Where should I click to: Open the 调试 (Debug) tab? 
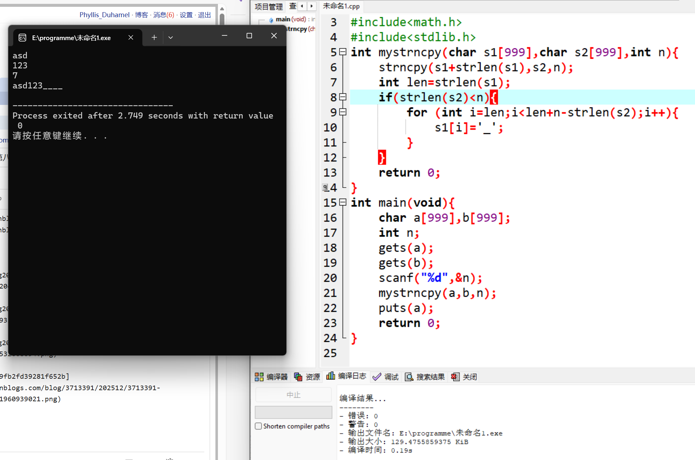click(386, 377)
